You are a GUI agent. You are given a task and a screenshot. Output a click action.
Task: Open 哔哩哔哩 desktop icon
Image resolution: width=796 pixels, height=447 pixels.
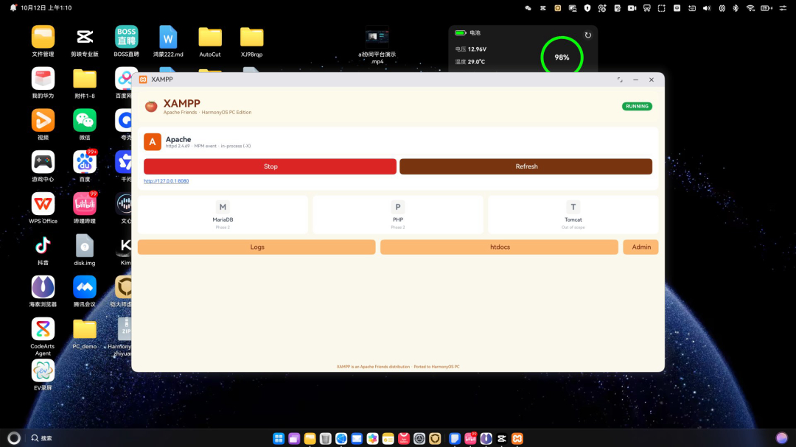[x=85, y=208]
